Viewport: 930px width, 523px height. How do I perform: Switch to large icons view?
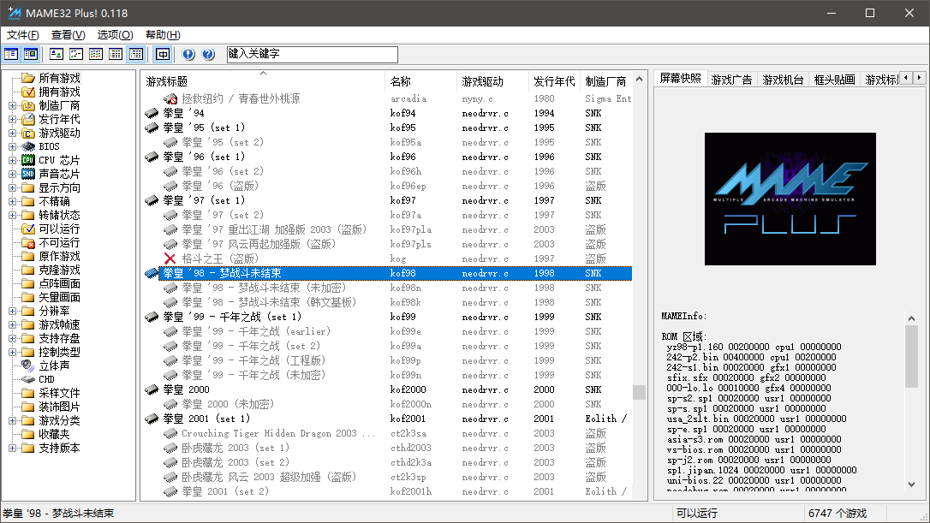tap(57, 55)
